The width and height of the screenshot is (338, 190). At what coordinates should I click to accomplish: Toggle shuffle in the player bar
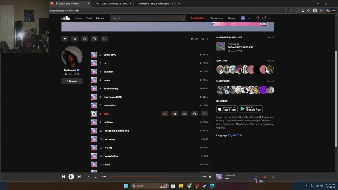[x=89, y=177]
